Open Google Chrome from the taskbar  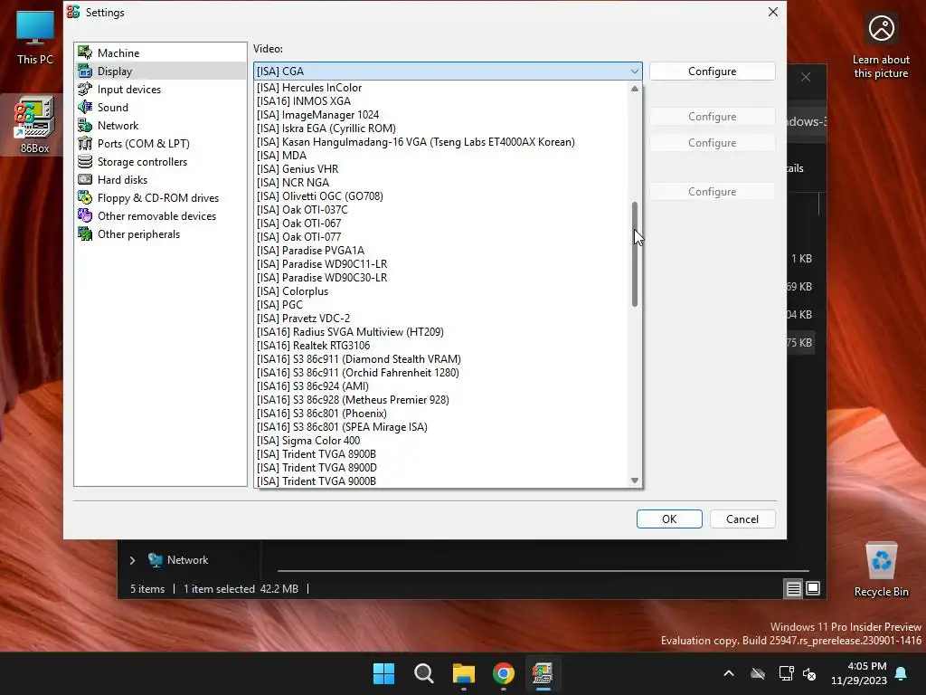[504, 673]
